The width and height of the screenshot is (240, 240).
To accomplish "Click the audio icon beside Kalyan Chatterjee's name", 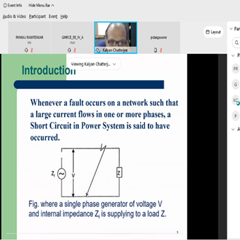I will coord(98,50).
